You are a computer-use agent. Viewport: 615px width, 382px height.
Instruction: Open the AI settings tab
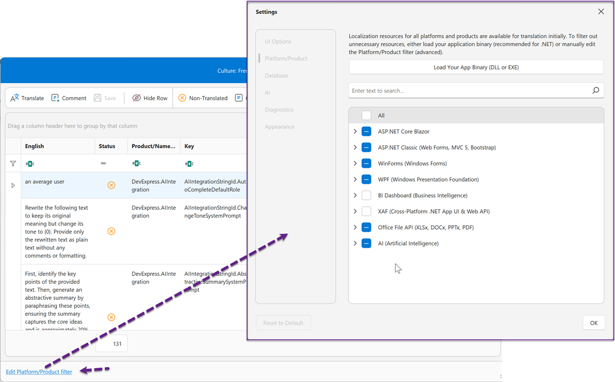tap(268, 93)
